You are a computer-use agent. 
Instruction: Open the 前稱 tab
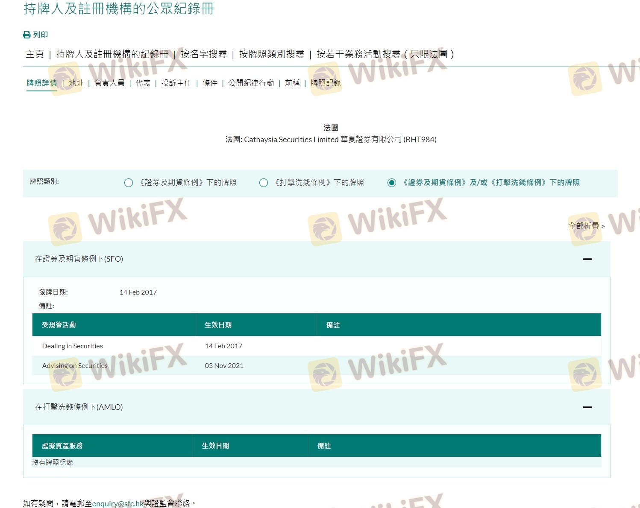(x=292, y=83)
